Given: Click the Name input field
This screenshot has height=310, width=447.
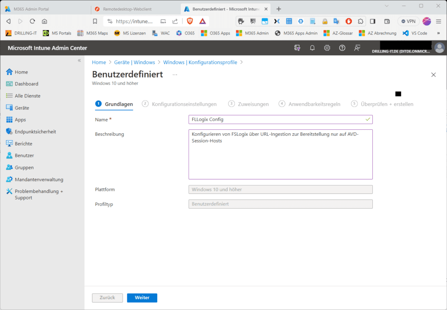Looking at the screenshot, I should (x=281, y=119).
